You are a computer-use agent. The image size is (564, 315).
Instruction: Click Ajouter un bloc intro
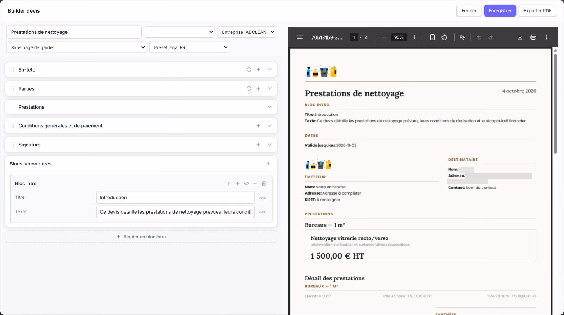[x=141, y=237]
